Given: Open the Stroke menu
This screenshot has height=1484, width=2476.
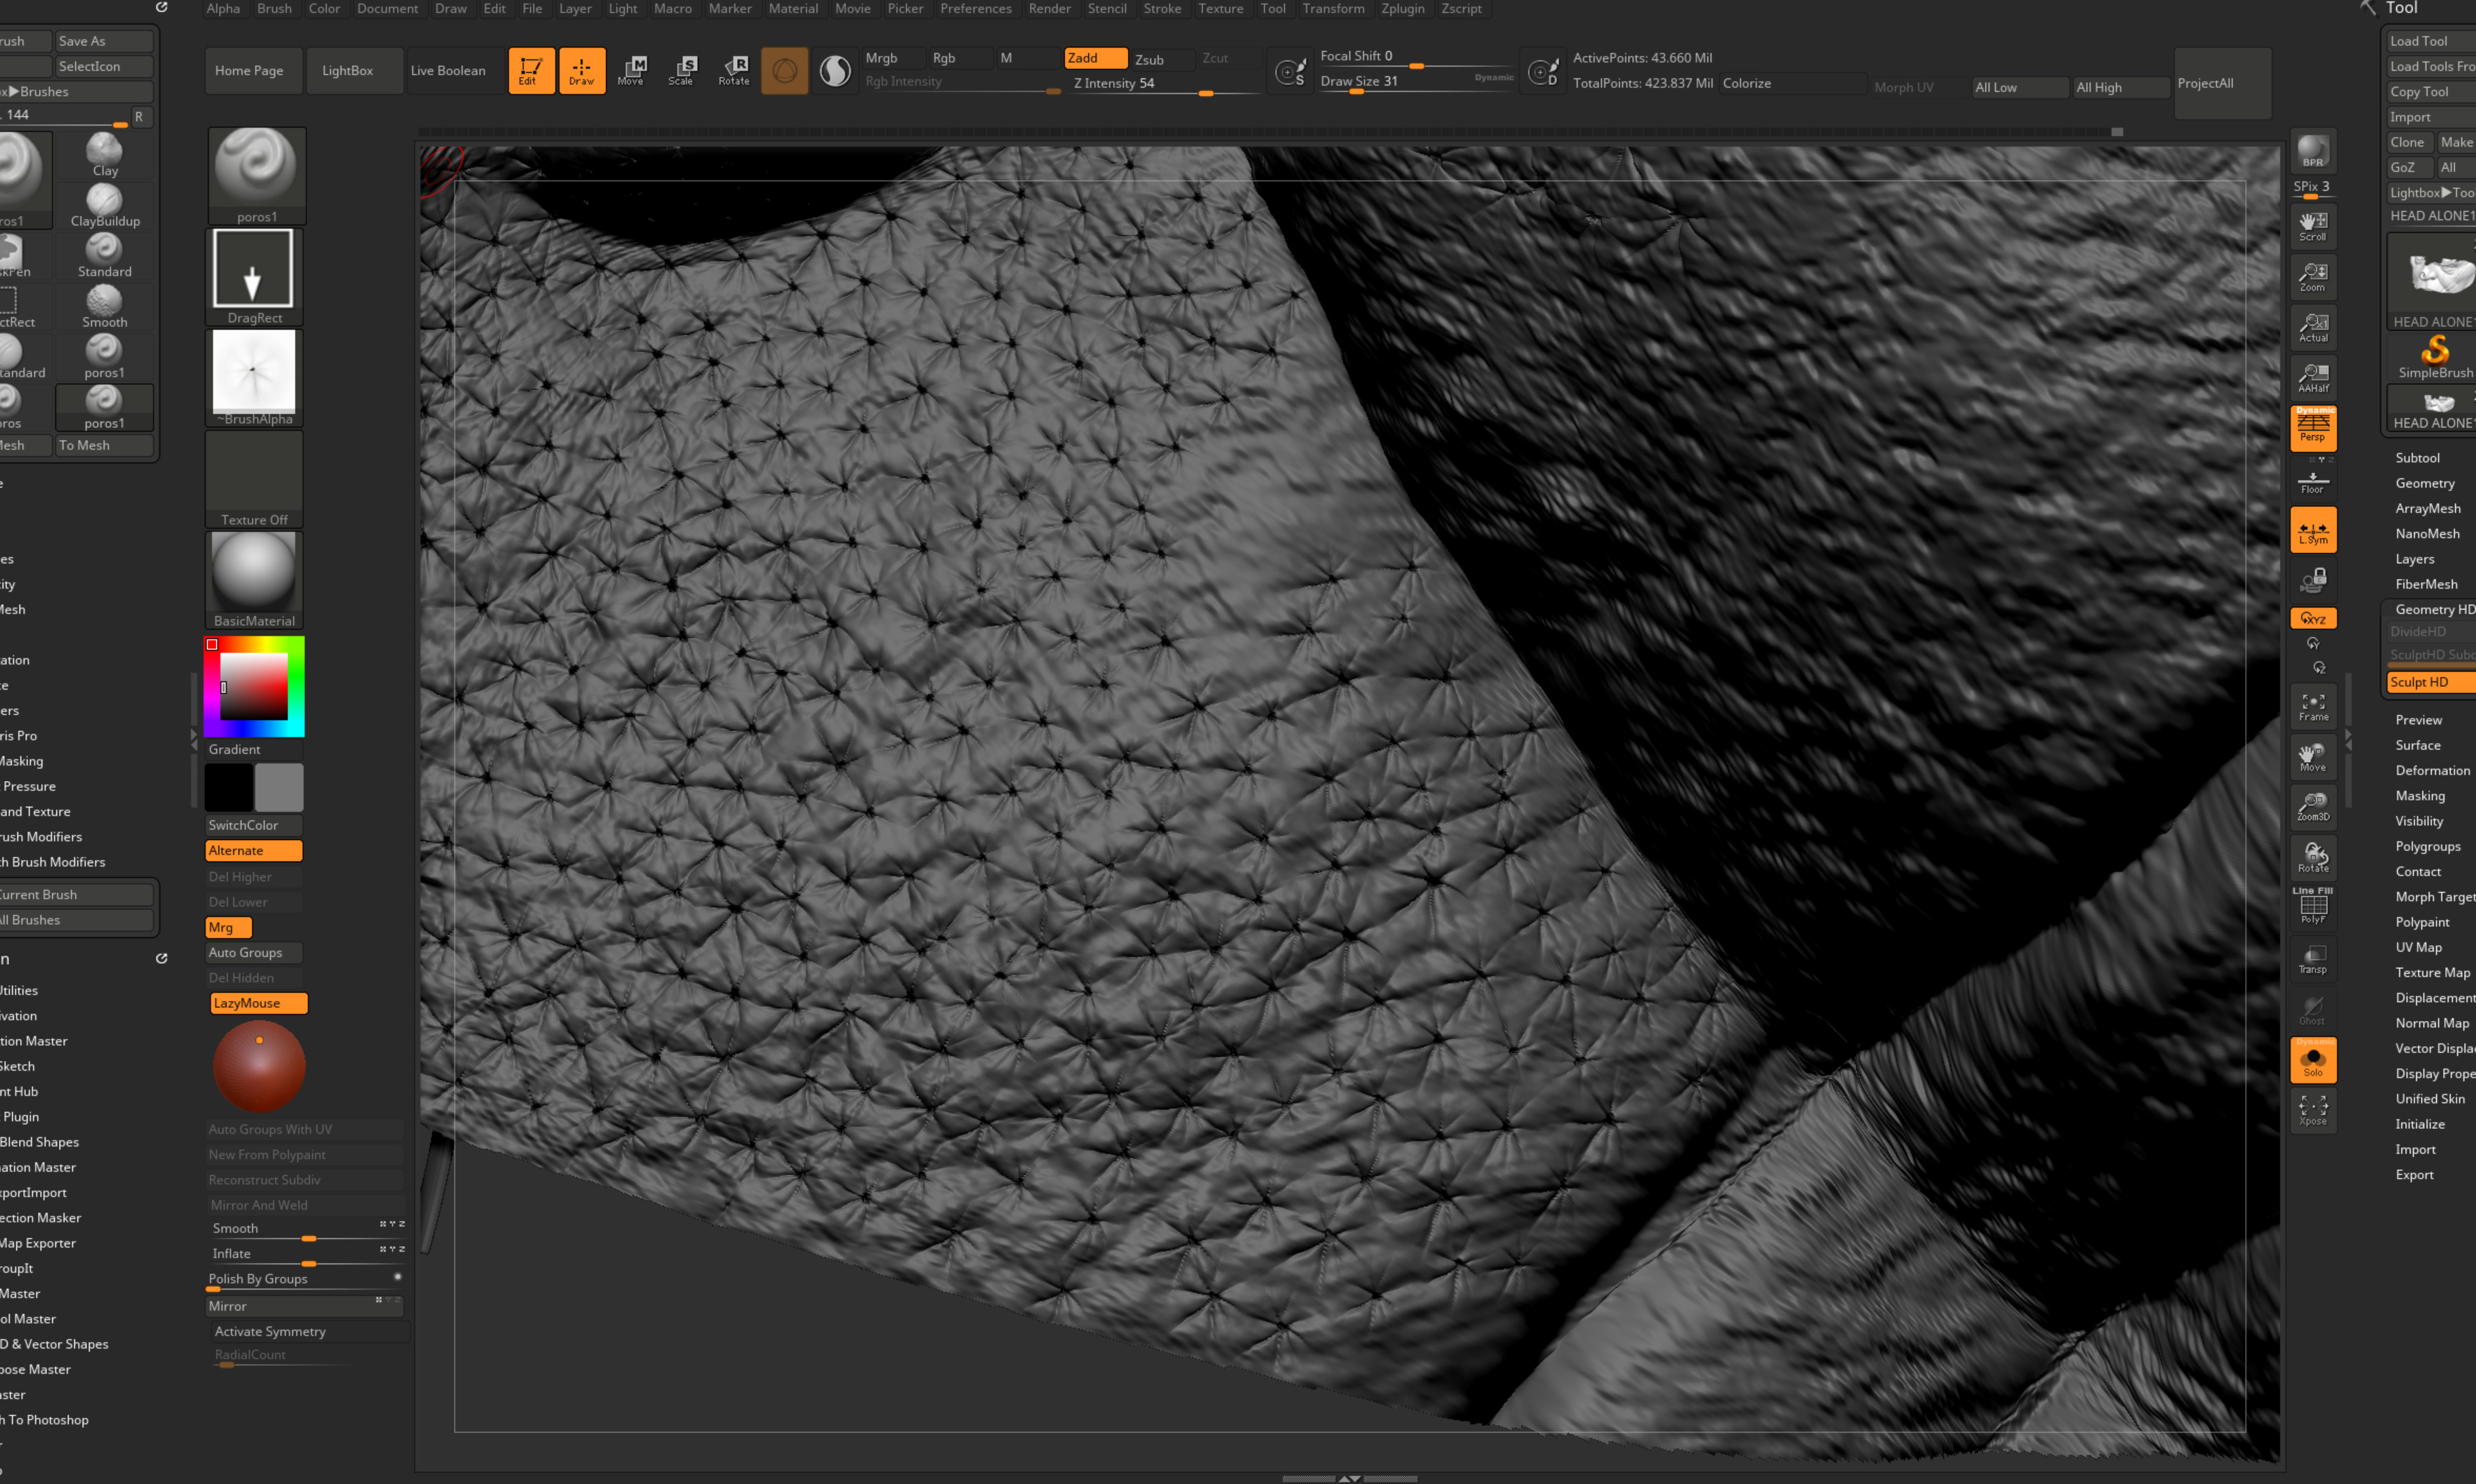Looking at the screenshot, I should [1161, 8].
